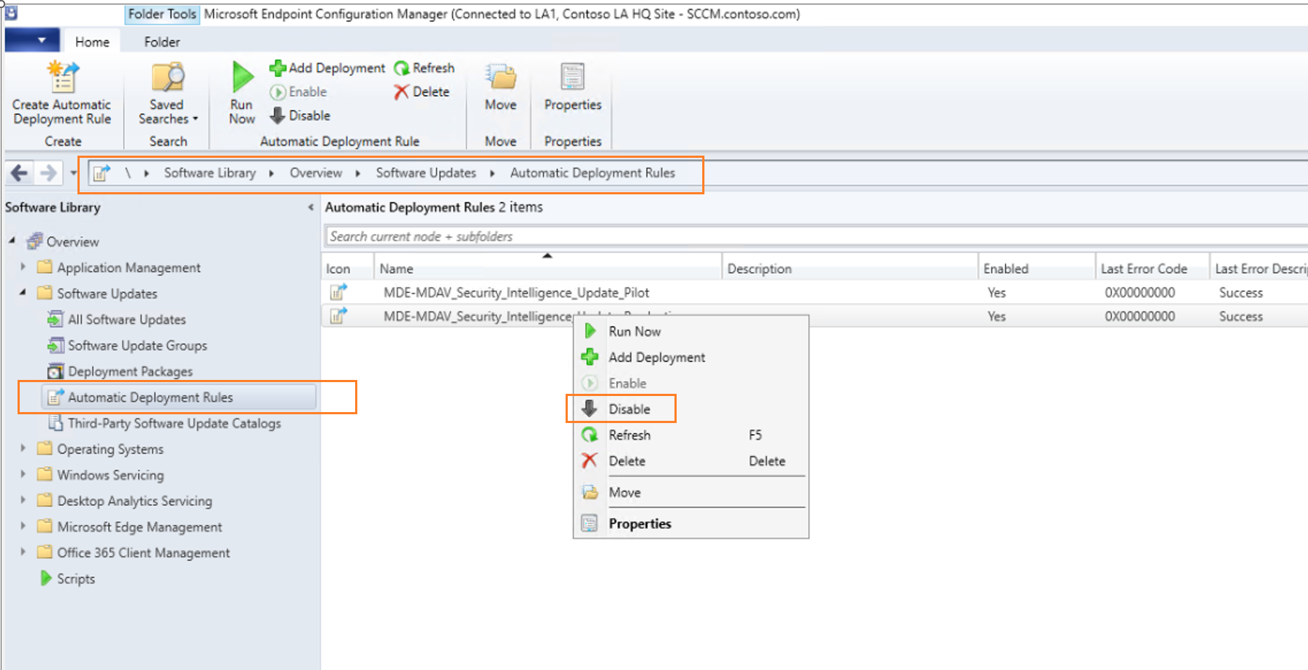This screenshot has width=1308, height=670.
Task: Expand the Windows Servicing node
Action: [23, 474]
